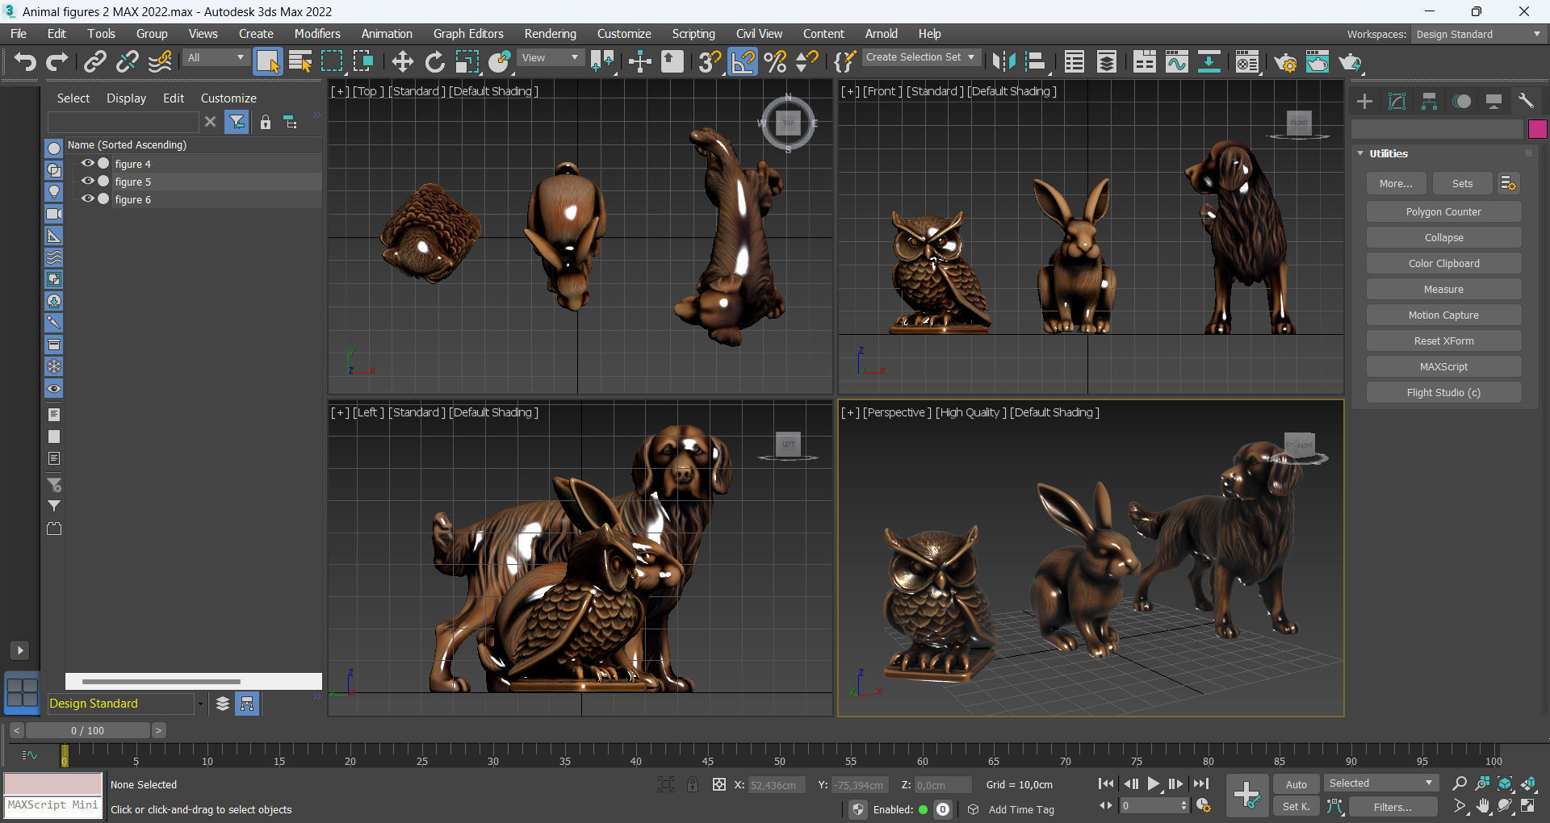This screenshot has height=823, width=1550.
Task: Click the More... utilities button
Action: (1396, 183)
